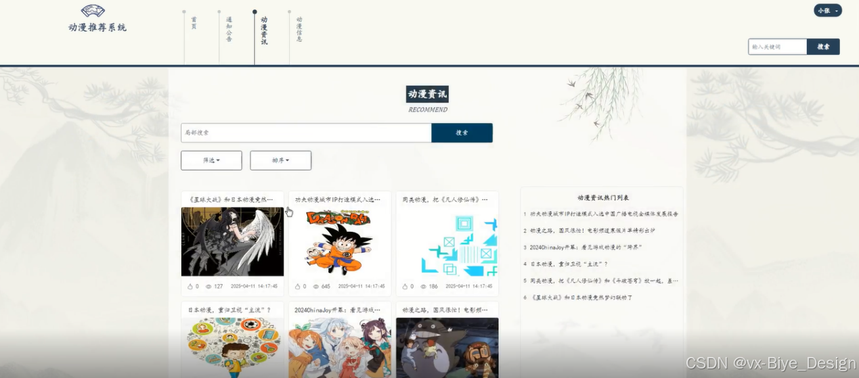Click the anime girls group thumbnail
The image size is (859, 378).
point(340,348)
